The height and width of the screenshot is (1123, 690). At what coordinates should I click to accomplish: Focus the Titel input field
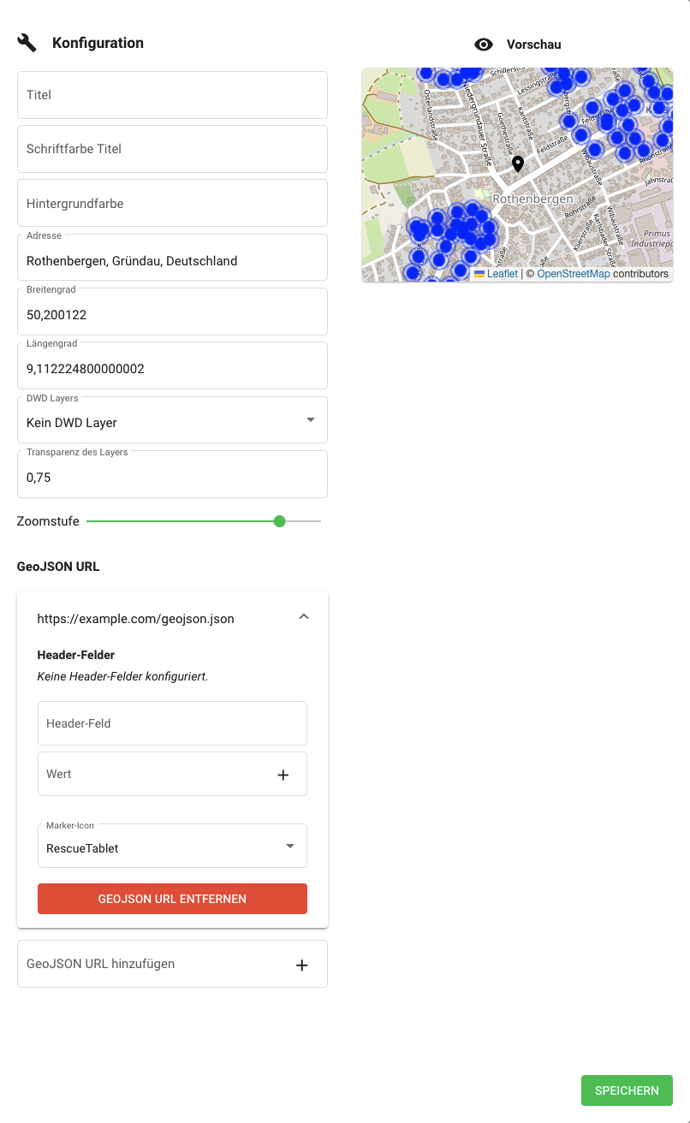coord(172,95)
